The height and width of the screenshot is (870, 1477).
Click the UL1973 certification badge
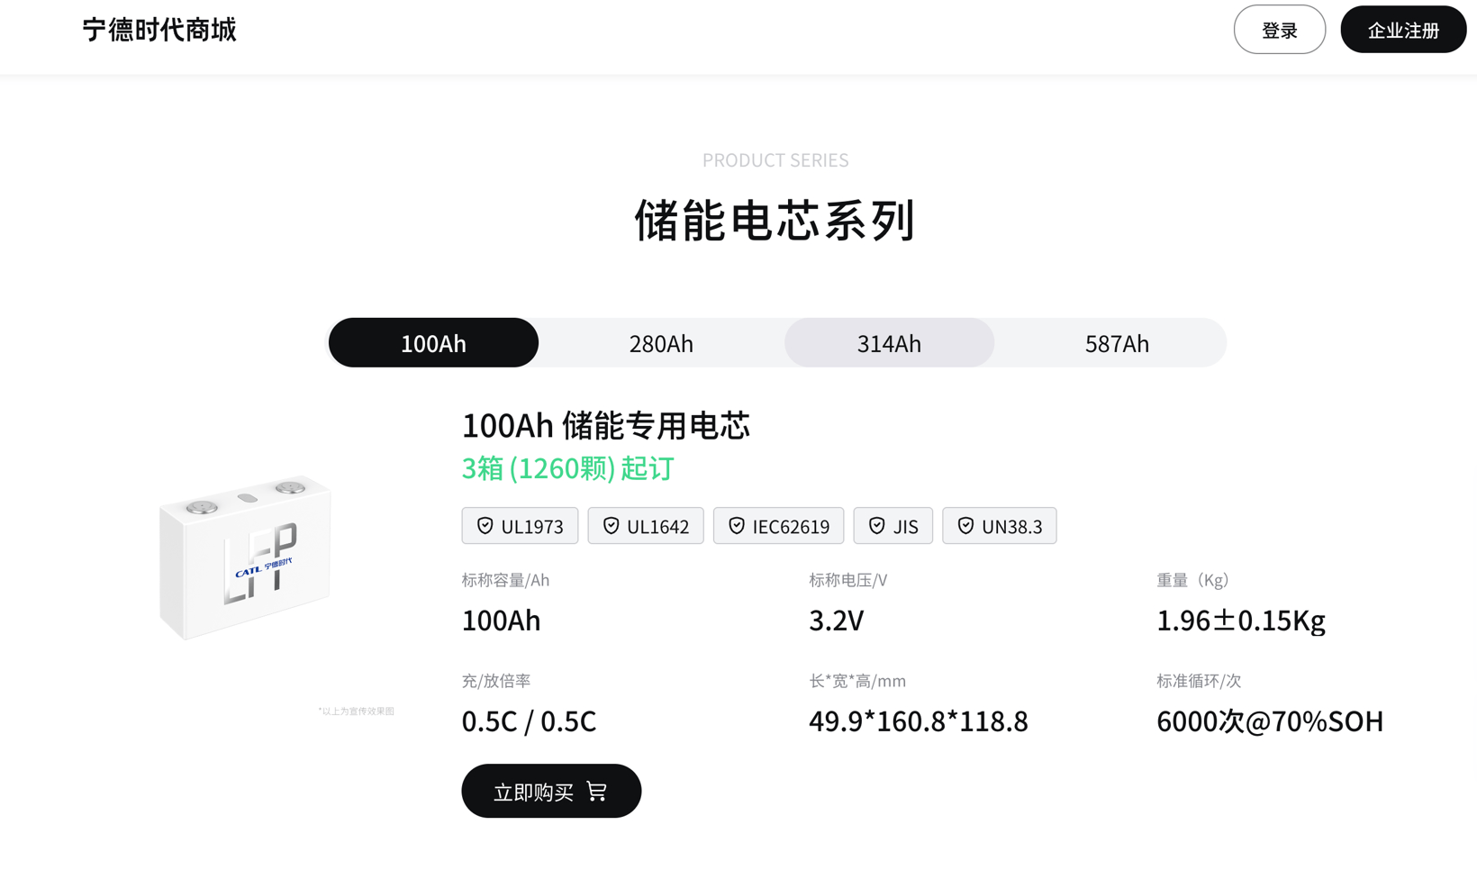coord(520,526)
